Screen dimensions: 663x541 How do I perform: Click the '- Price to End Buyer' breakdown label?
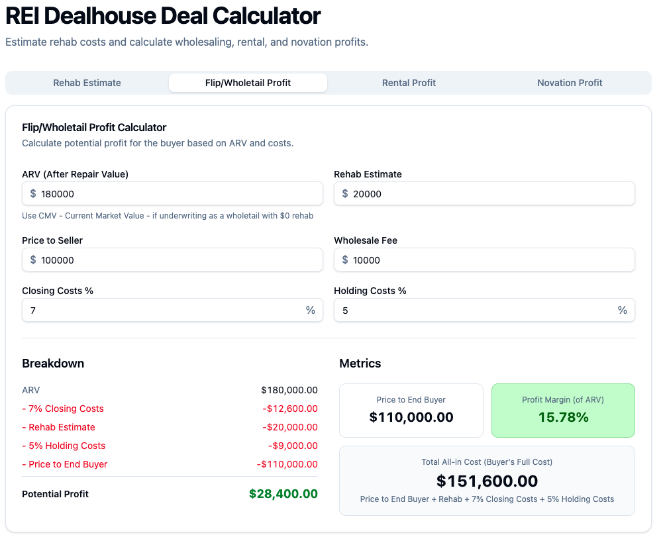point(65,464)
